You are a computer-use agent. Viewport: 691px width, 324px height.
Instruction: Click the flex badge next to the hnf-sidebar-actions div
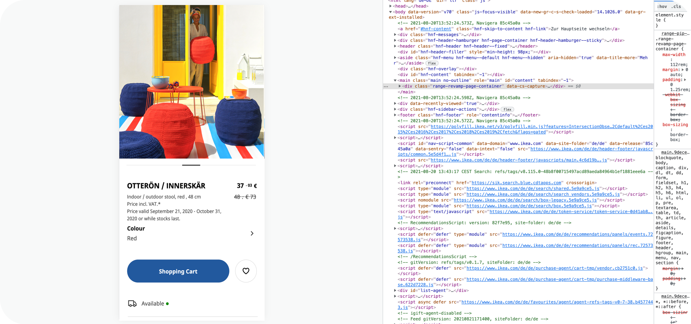507,109
